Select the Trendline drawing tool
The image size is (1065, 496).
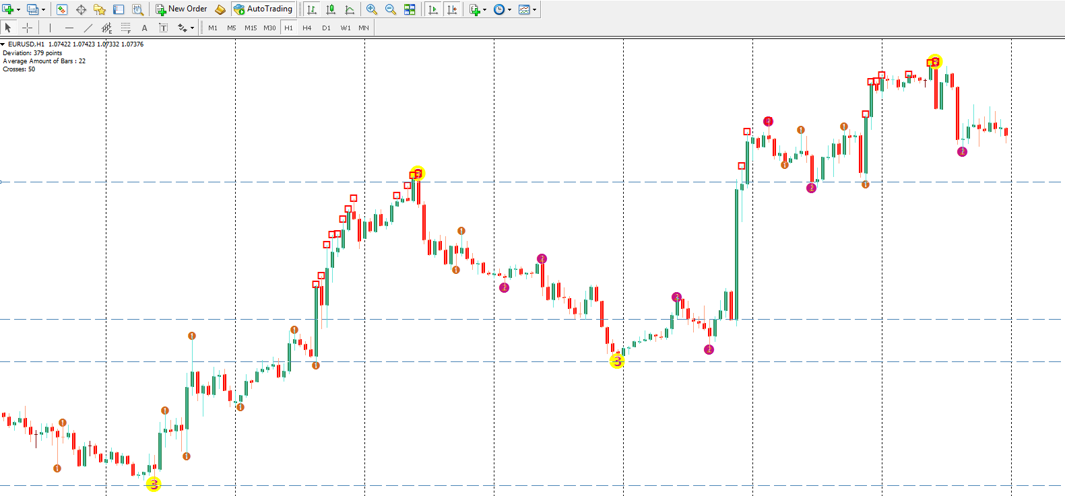coord(88,28)
